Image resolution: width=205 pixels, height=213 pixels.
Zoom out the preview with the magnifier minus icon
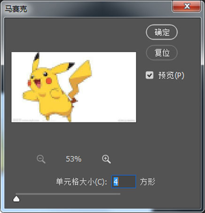(x=41, y=159)
